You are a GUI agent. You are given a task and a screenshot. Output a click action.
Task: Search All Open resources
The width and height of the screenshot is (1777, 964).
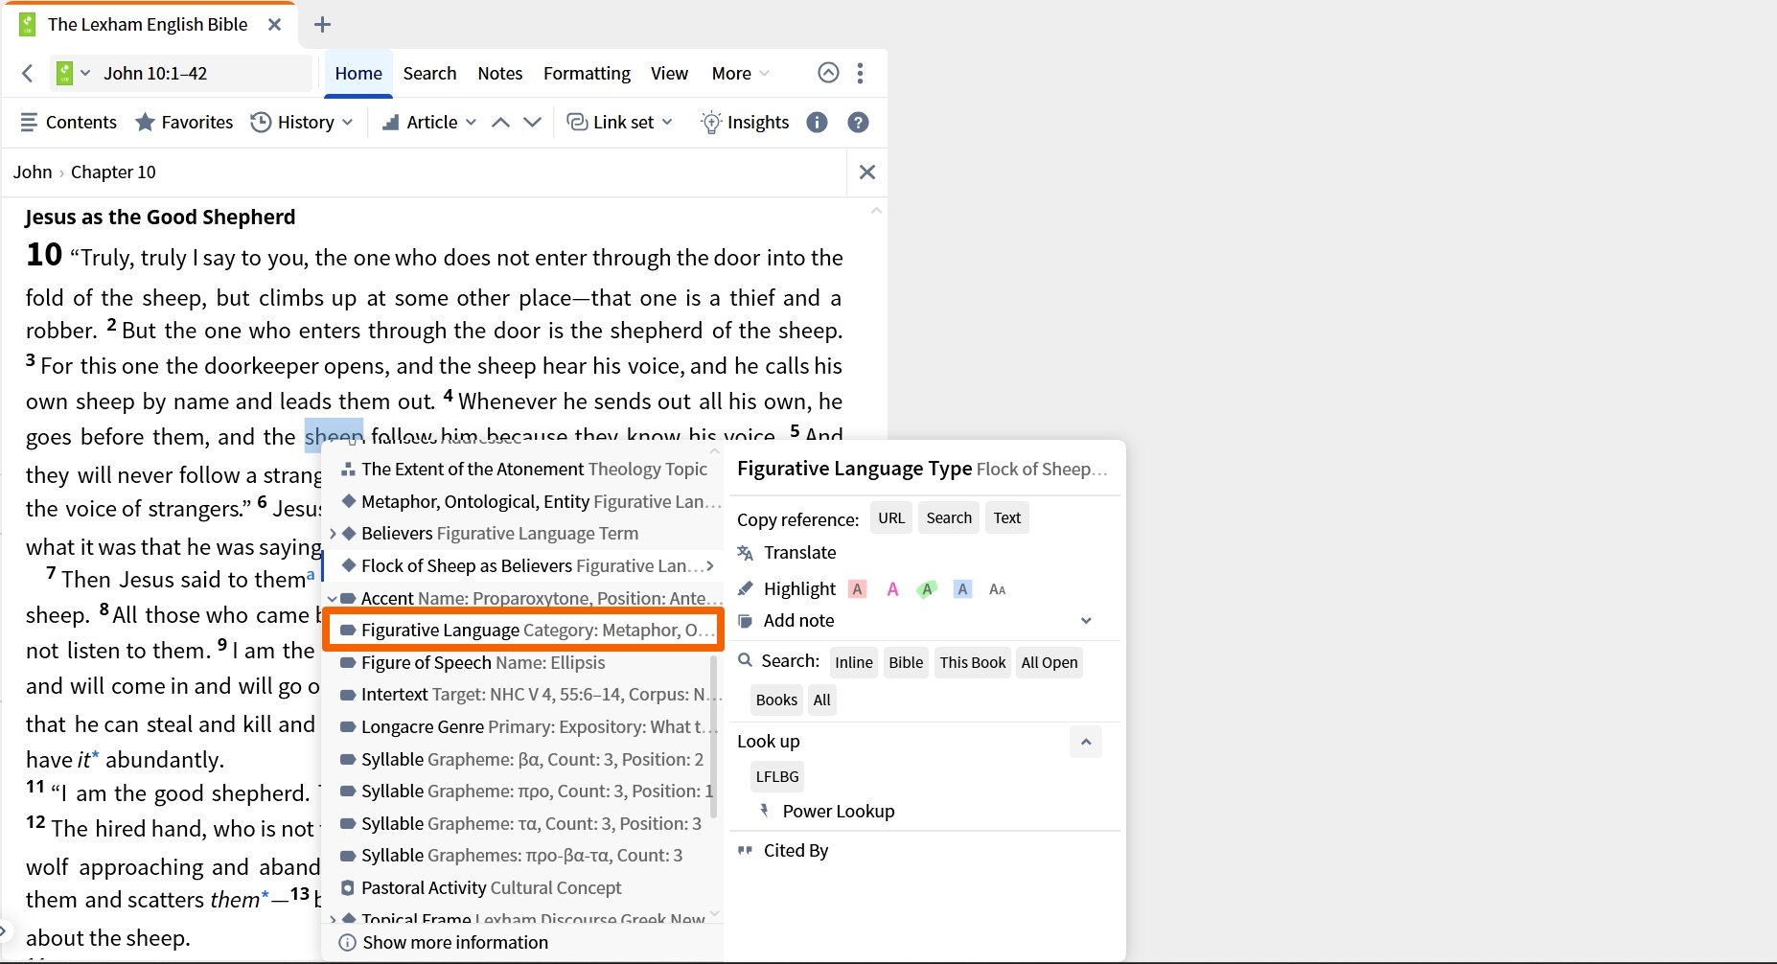click(1050, 662)
